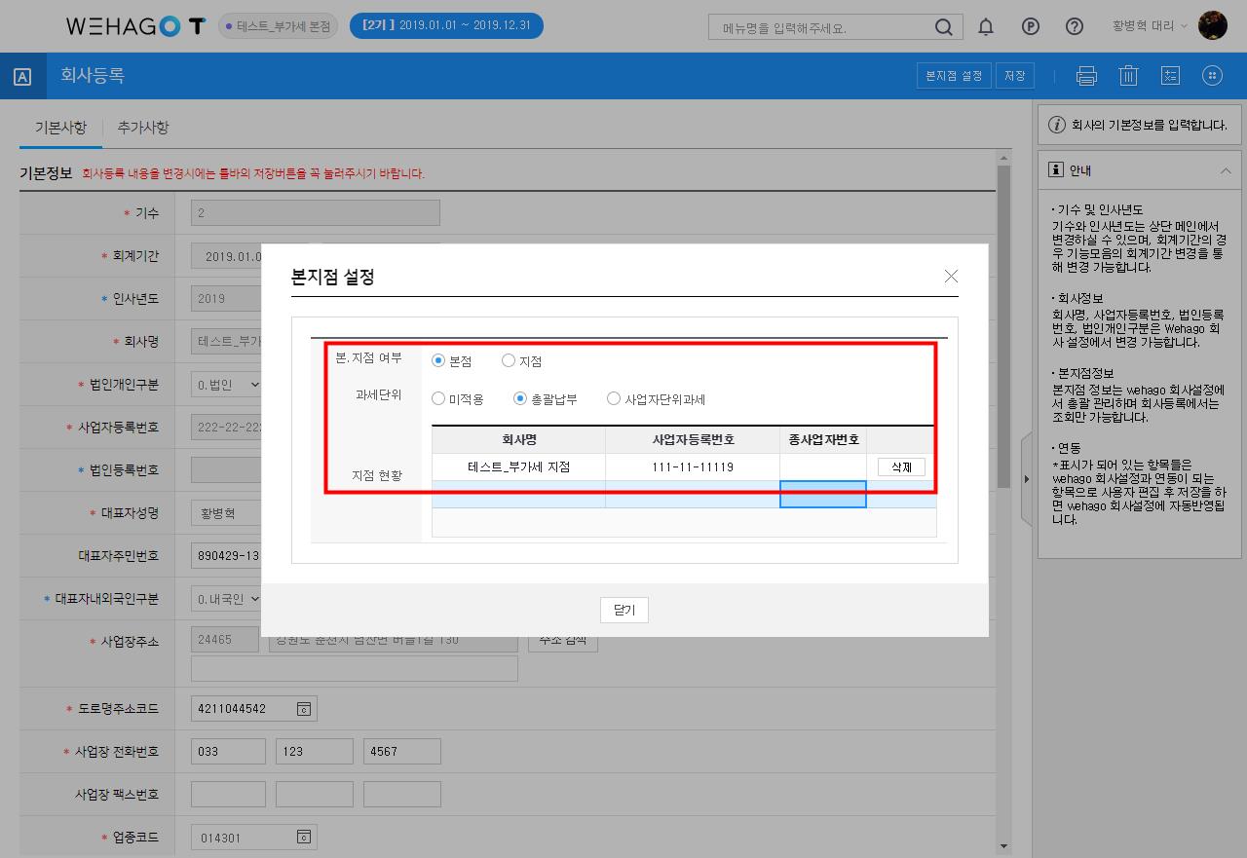Click the print icon in toolbar
This screenshot has height=858, width=1247.
pyautogui.click(x=1086, y=76)
